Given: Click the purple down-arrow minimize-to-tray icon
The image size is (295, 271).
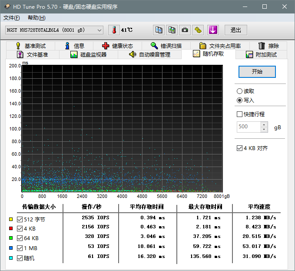Looking at the screenshot, I should (213, 30).
